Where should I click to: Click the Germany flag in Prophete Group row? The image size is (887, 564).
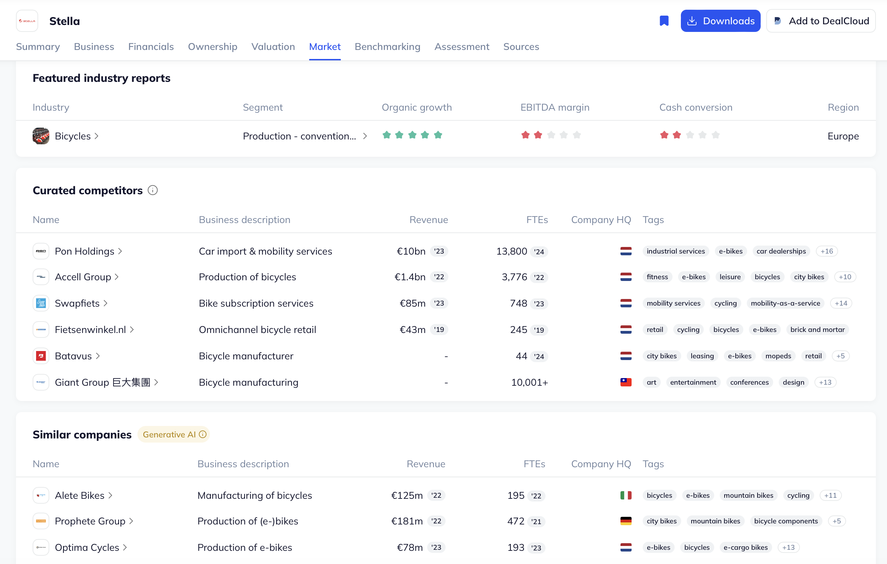[626, 521]
